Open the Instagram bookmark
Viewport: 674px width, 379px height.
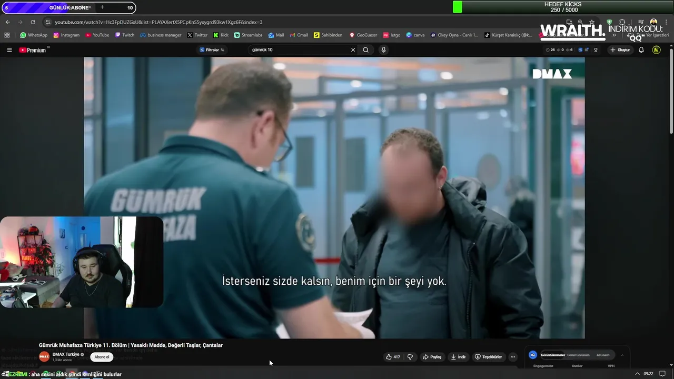point(66,35)
